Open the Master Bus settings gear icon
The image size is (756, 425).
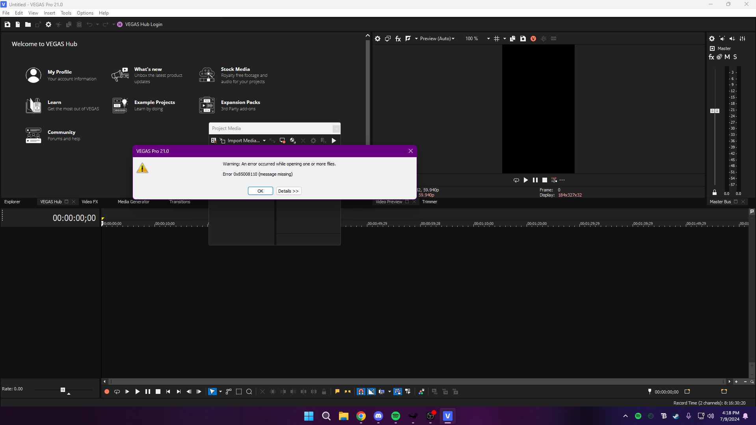coord(712,39)
